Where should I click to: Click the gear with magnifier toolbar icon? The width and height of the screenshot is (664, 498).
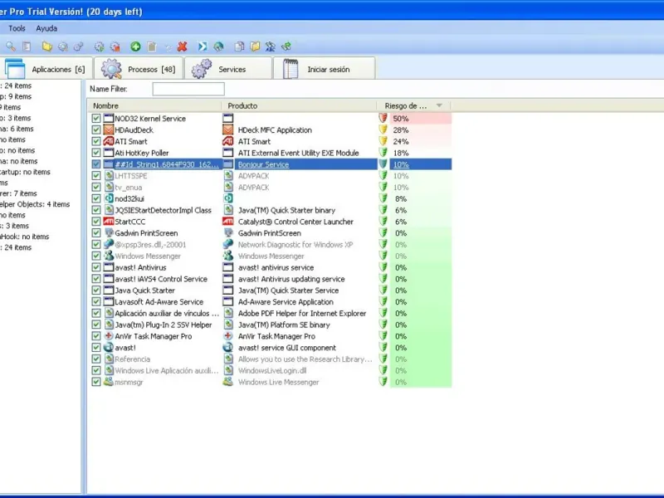[63, 46]
